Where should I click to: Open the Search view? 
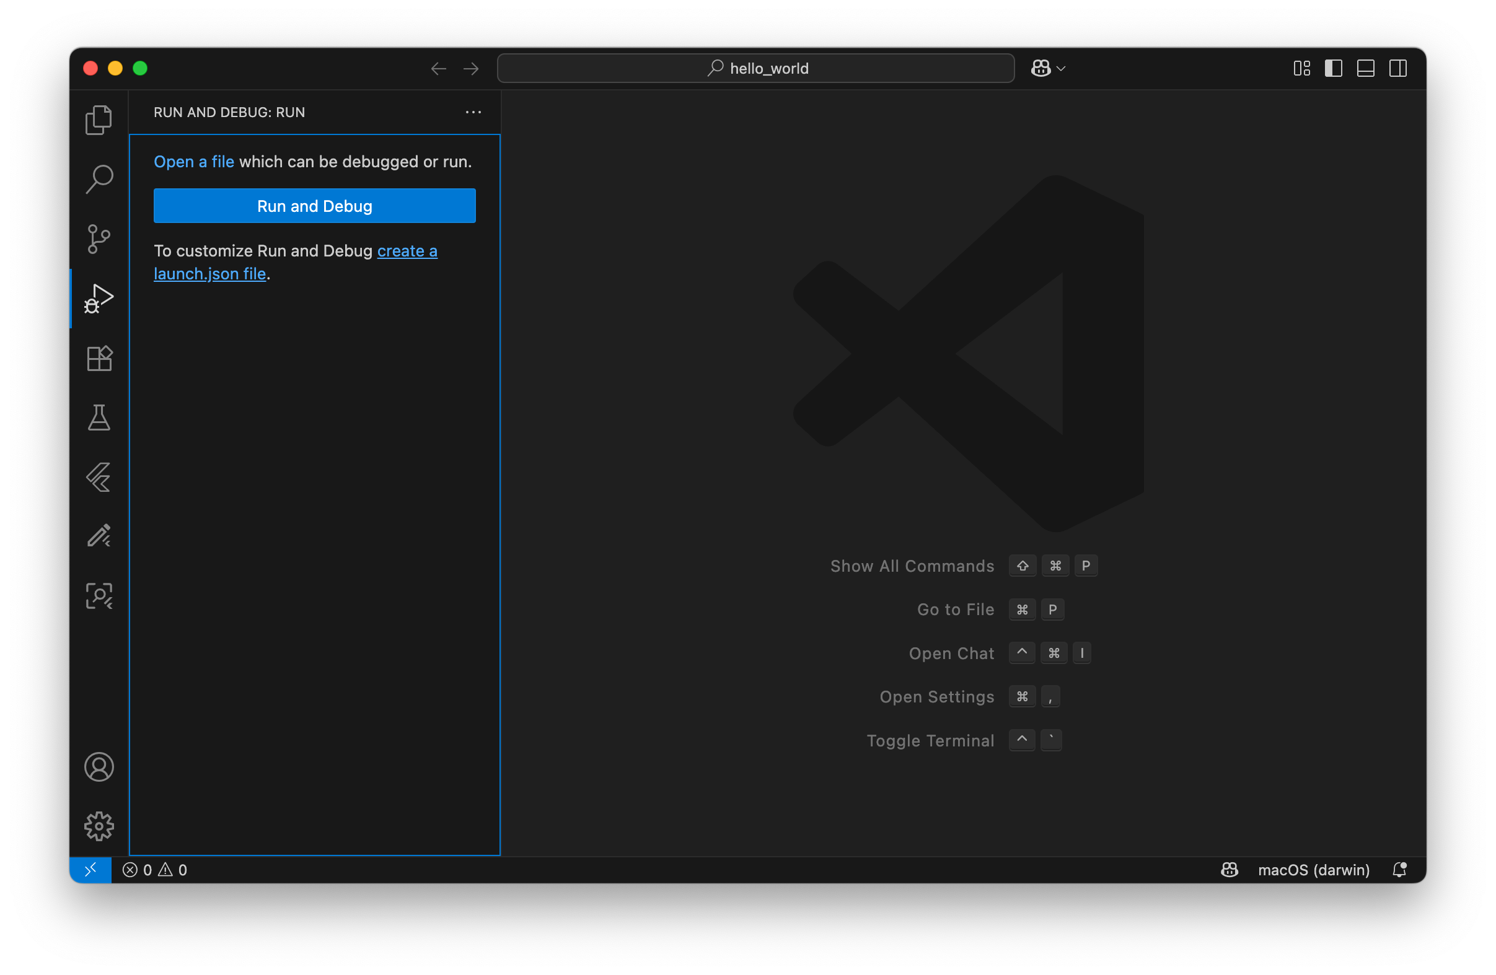coord(99,179)
